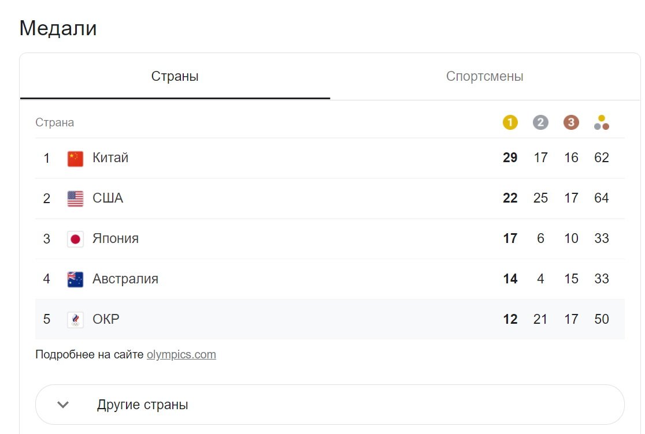The width and height of the screenshot is (645, 434).
Task: Click the bronze medal column icon
Action: point(571,122)
